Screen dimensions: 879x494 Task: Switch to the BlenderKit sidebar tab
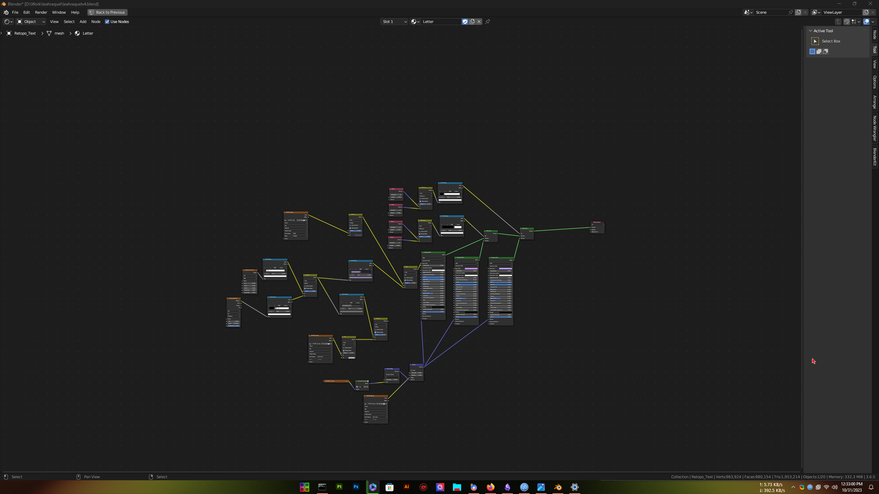pyautogui.click(x=875, y=156)
